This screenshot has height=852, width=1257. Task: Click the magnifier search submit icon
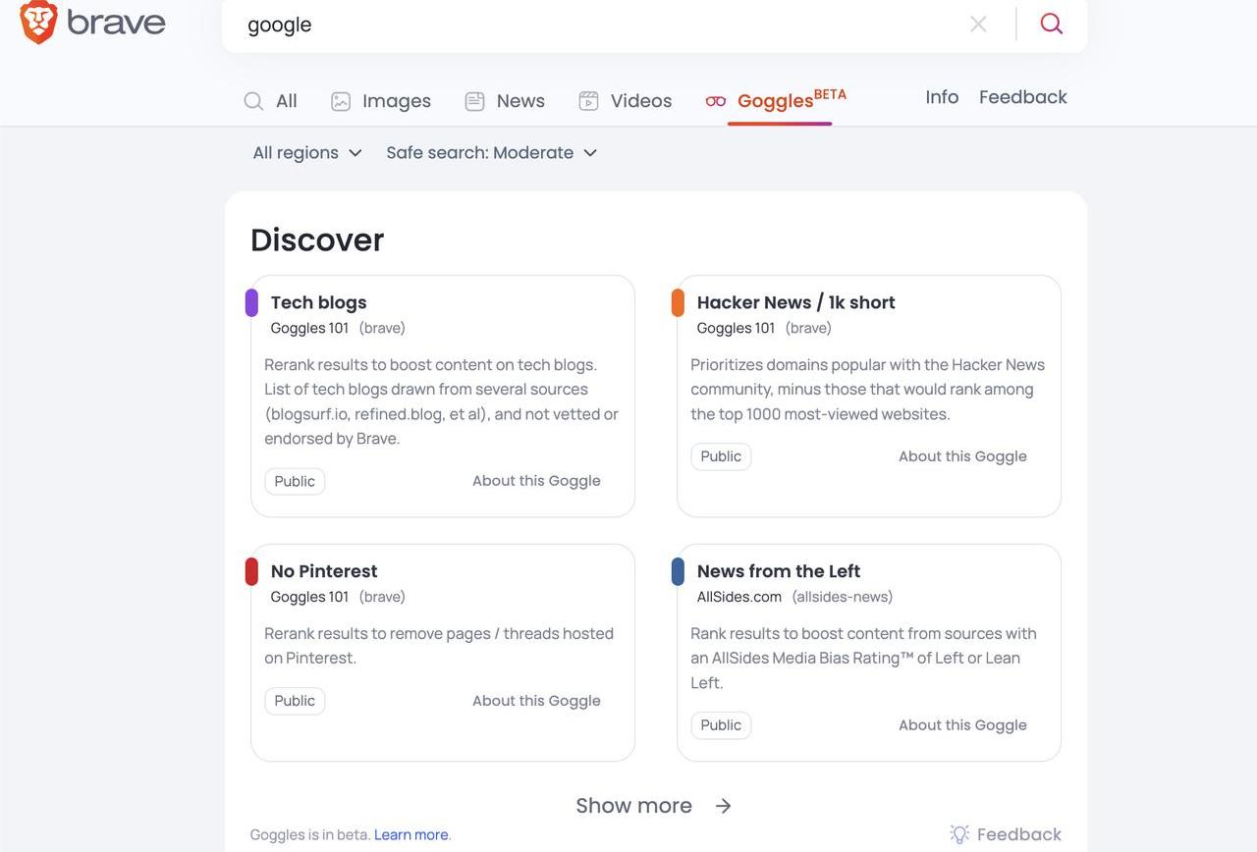[x=1052, y=25]
